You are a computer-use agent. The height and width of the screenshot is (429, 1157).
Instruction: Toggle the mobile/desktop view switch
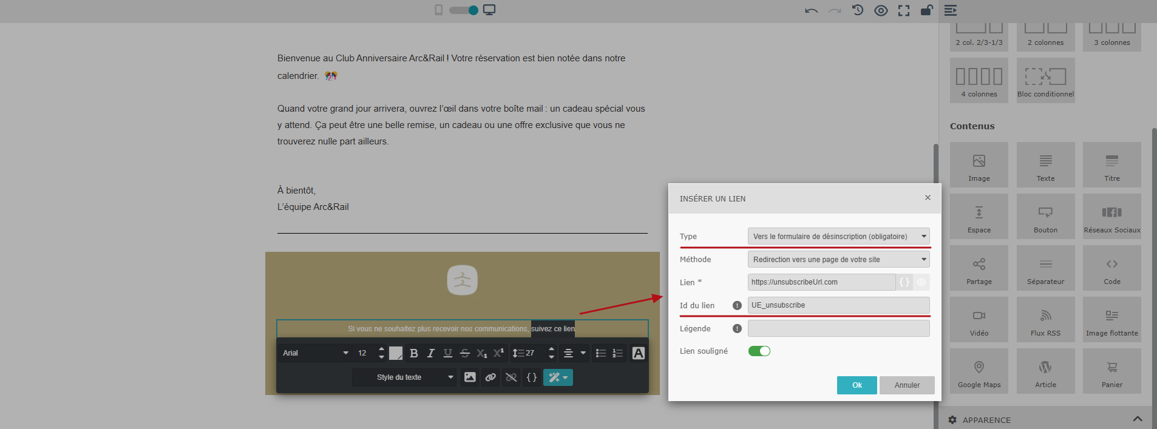[464, 10]
